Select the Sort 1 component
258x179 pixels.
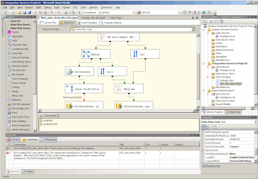tap(112, 71)
